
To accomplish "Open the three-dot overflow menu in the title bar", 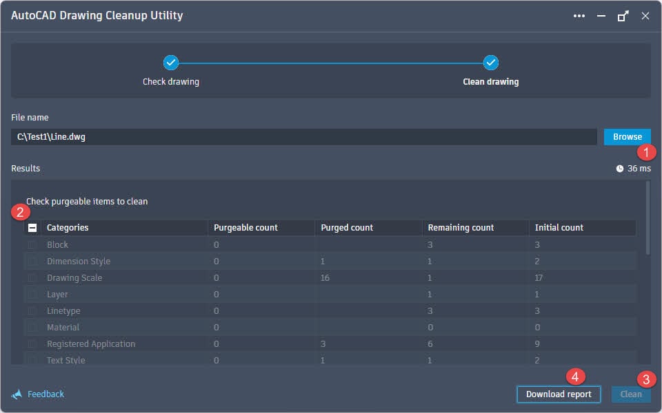I will [579, 15].
